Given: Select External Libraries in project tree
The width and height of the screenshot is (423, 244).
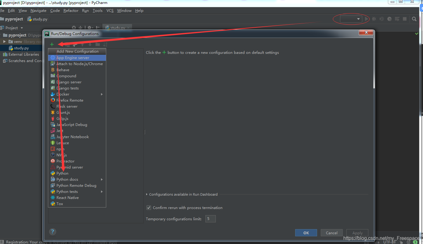Looking at the screenshot, I should pyautogui.click(x=21, y=54).
